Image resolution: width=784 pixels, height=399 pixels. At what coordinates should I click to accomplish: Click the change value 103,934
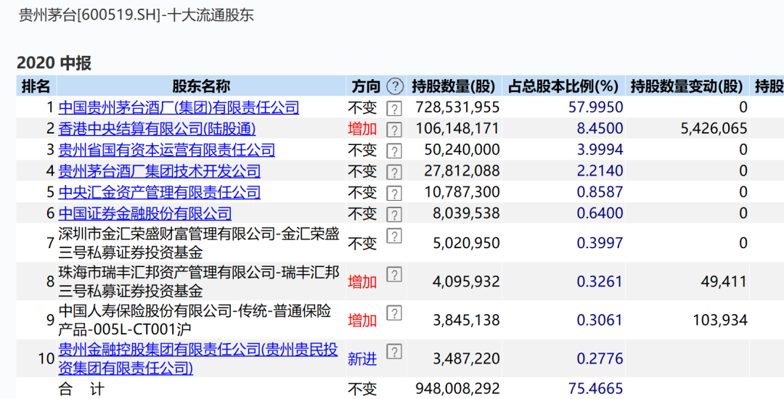[720, 320]
